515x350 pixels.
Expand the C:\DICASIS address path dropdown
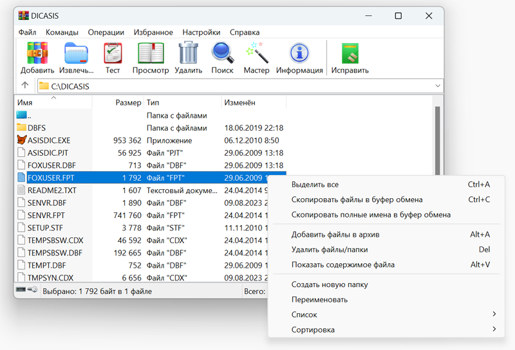(x=438, y=86)
